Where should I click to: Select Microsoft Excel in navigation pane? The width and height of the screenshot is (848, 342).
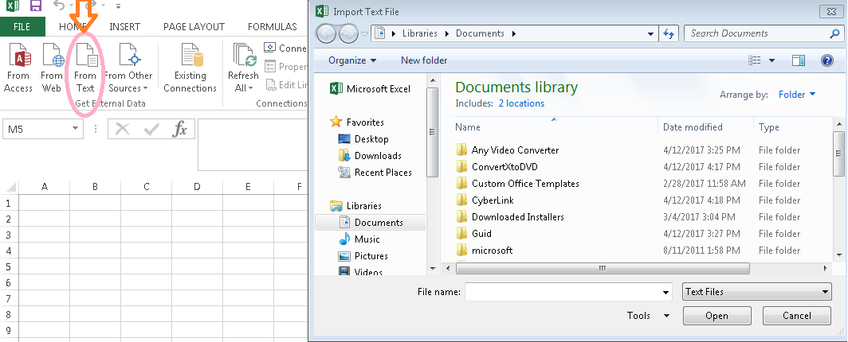pos(371,89)
